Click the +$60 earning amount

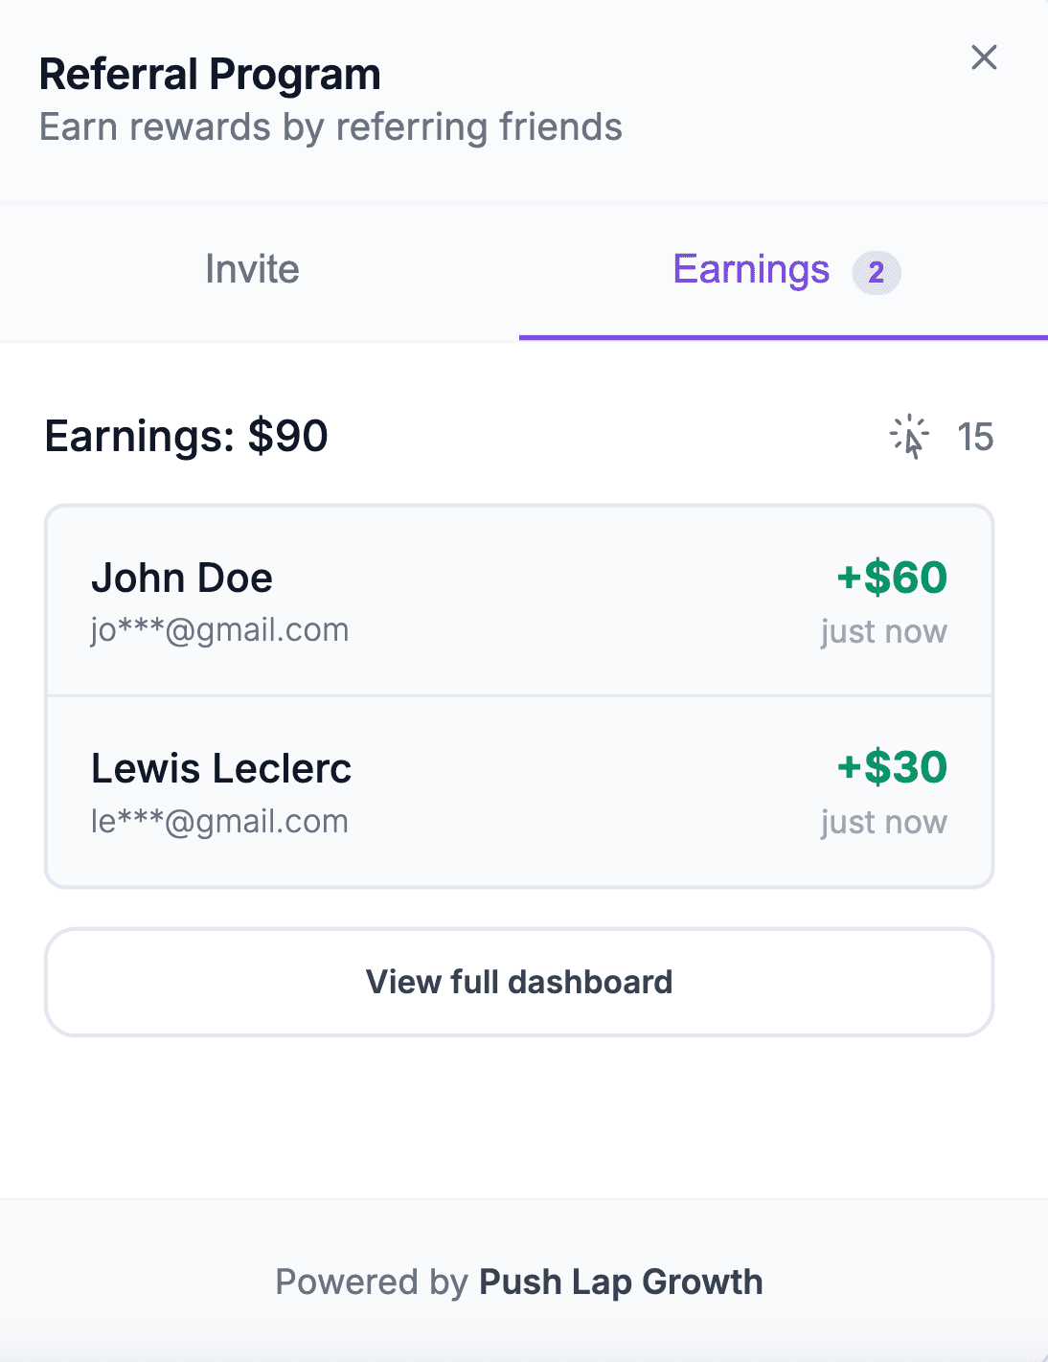tap(892, 578)
